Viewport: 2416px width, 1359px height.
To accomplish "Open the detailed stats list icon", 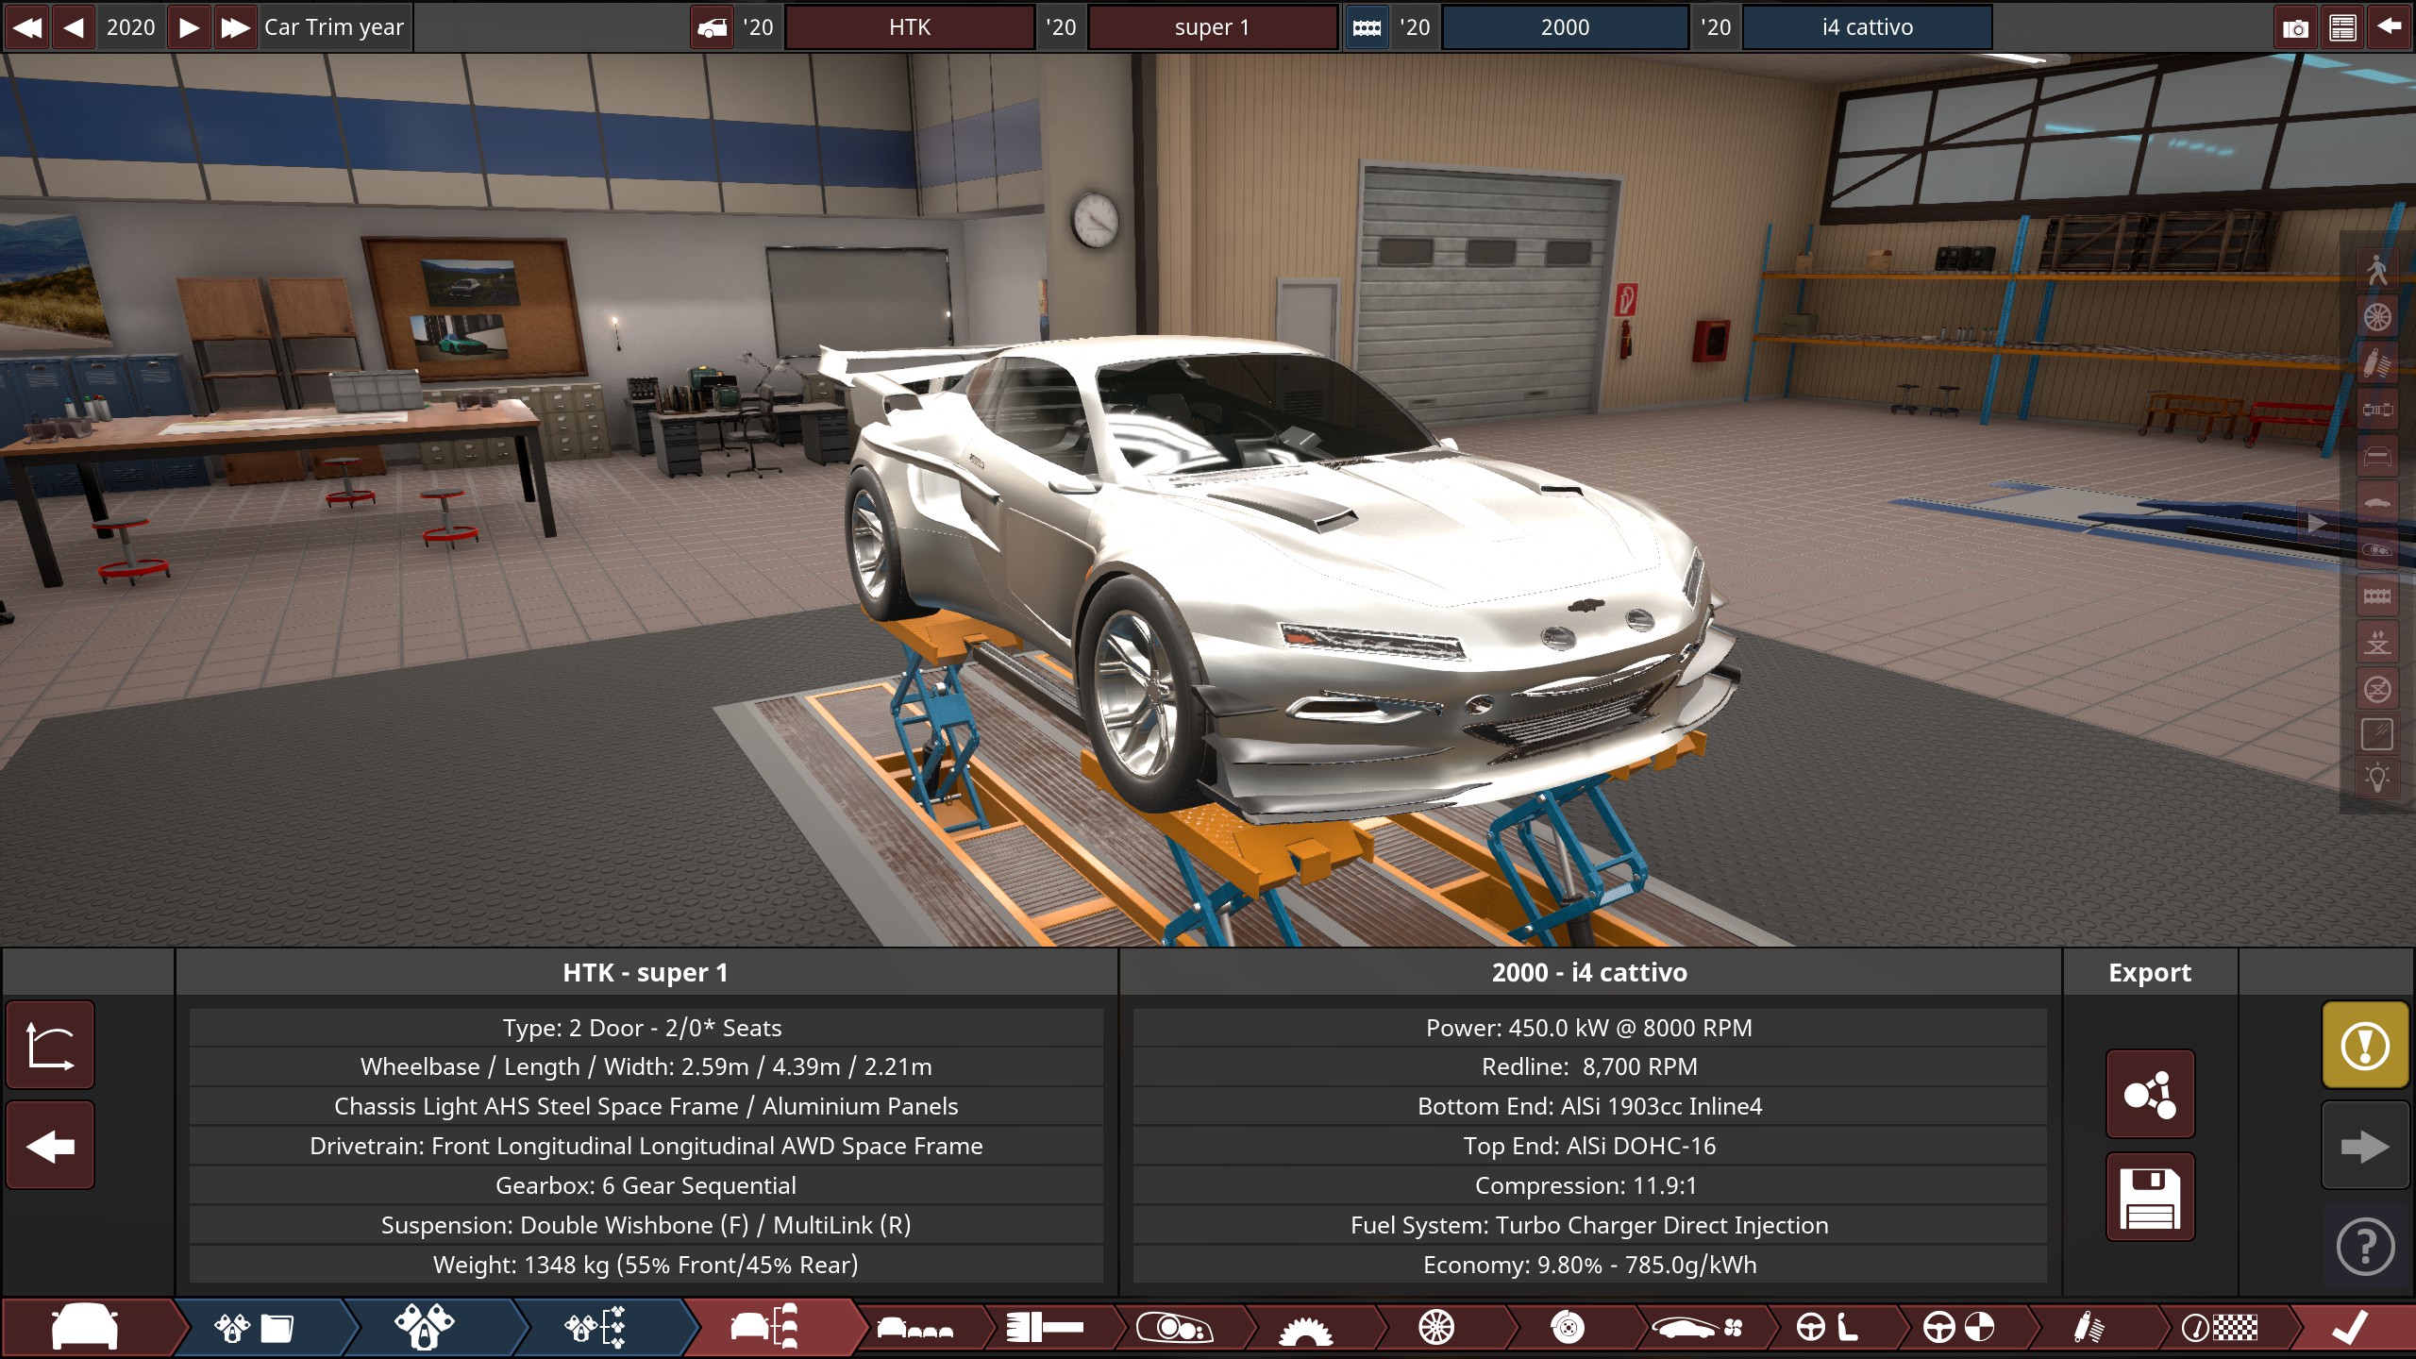I will [2342, 27].
